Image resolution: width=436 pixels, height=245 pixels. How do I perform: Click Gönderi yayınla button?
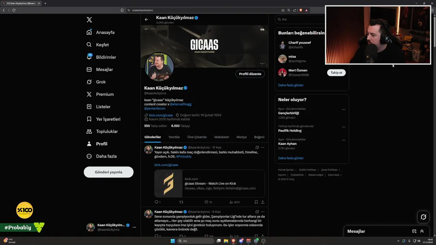pyautogui.click(x=109, y=172)
